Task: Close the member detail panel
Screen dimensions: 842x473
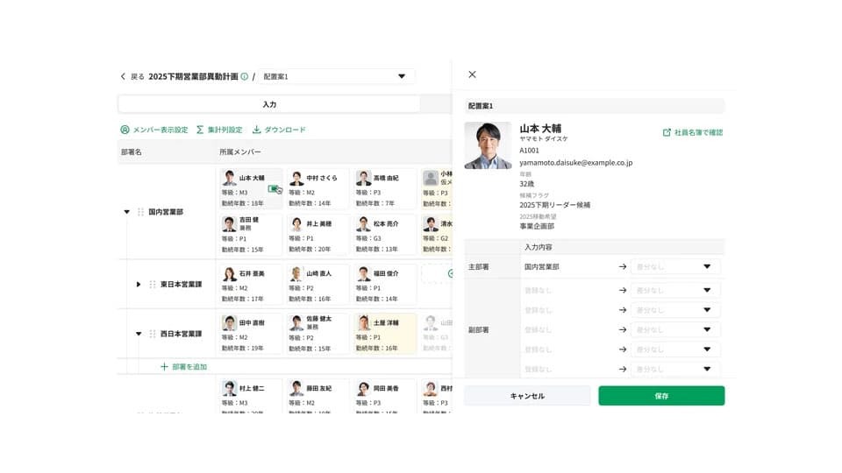Action: [472, 74]
